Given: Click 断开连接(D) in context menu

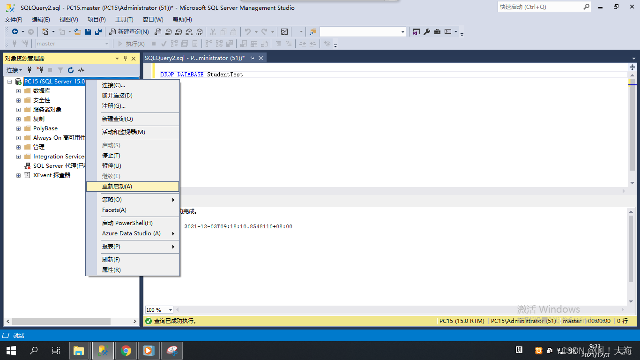Looking at the screenshot, I should [x=133, y=96].
